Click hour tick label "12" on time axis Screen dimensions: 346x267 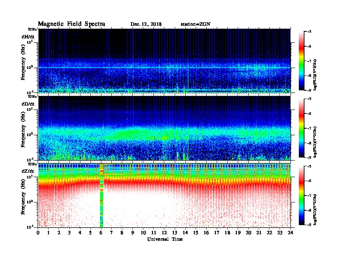click(x=164, y=233)
